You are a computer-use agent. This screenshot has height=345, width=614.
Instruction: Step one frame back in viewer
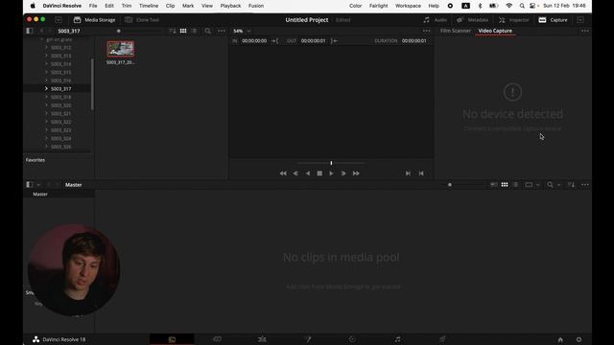tap(295, 173)
